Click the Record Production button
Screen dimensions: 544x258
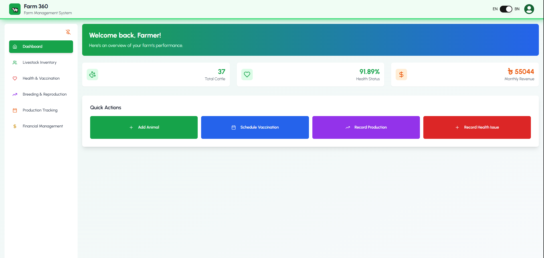[366, 127]
